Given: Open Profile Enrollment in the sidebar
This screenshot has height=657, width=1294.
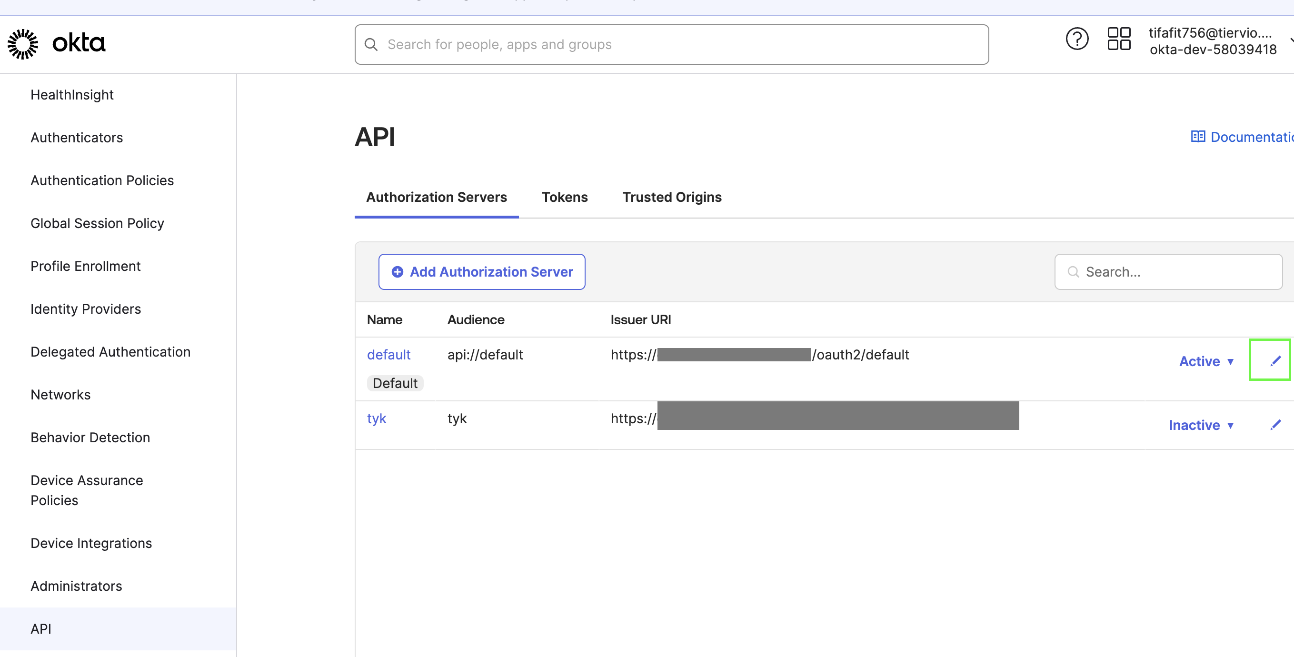Looking at the screenshot, I should click(86, 266).
